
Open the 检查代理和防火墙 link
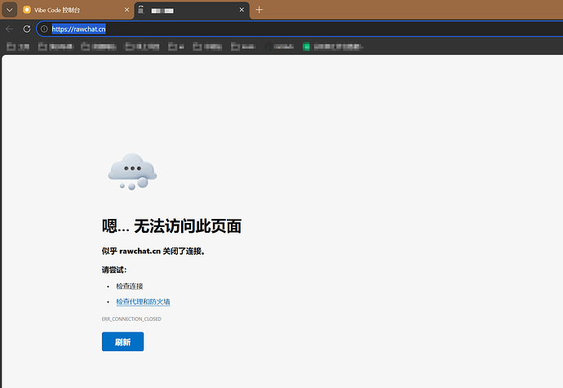tap(143, 301)
